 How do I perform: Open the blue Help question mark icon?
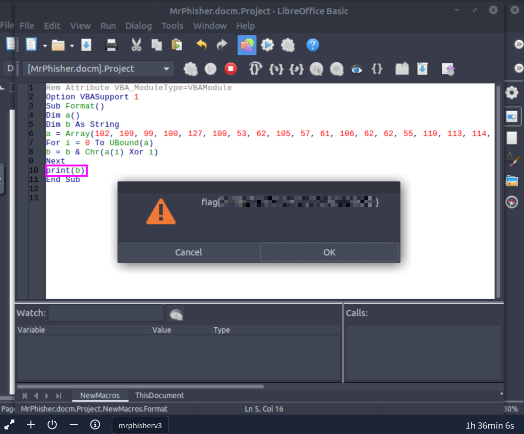coord(312,46)
